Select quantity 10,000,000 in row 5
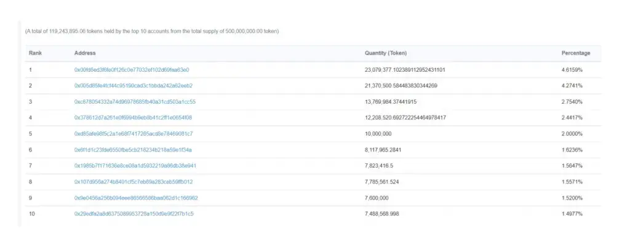The height and width of the screenshot is (243, 630). (378, 134)
